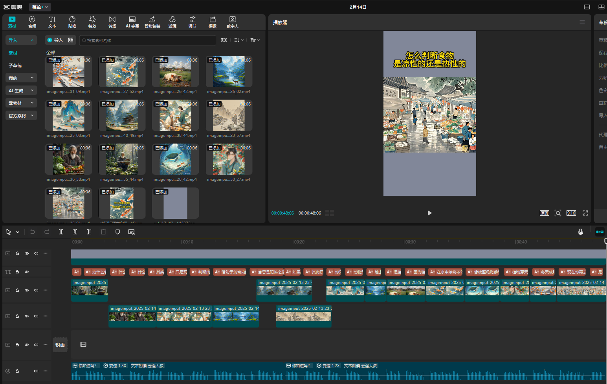Open the 贴纸 stickers panel

(72, 22)
